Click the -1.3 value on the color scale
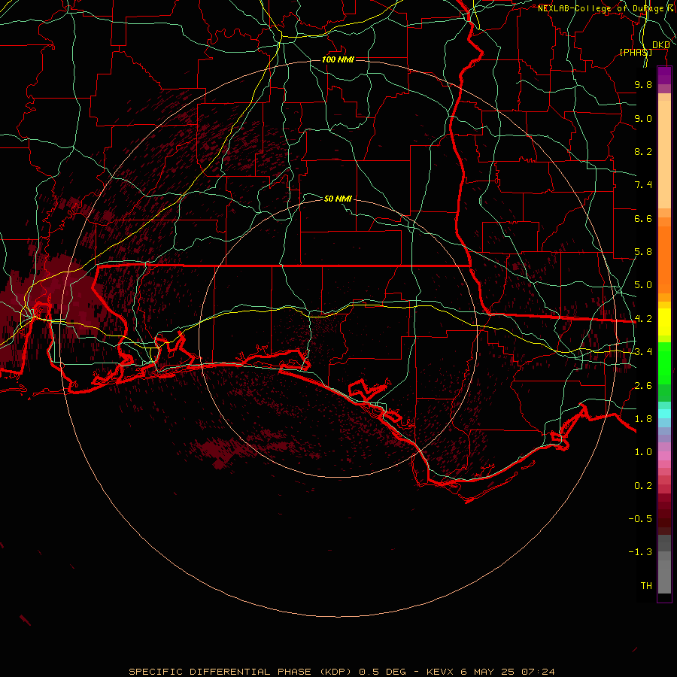This screenshot has height=677, width=677. point(640,552)
